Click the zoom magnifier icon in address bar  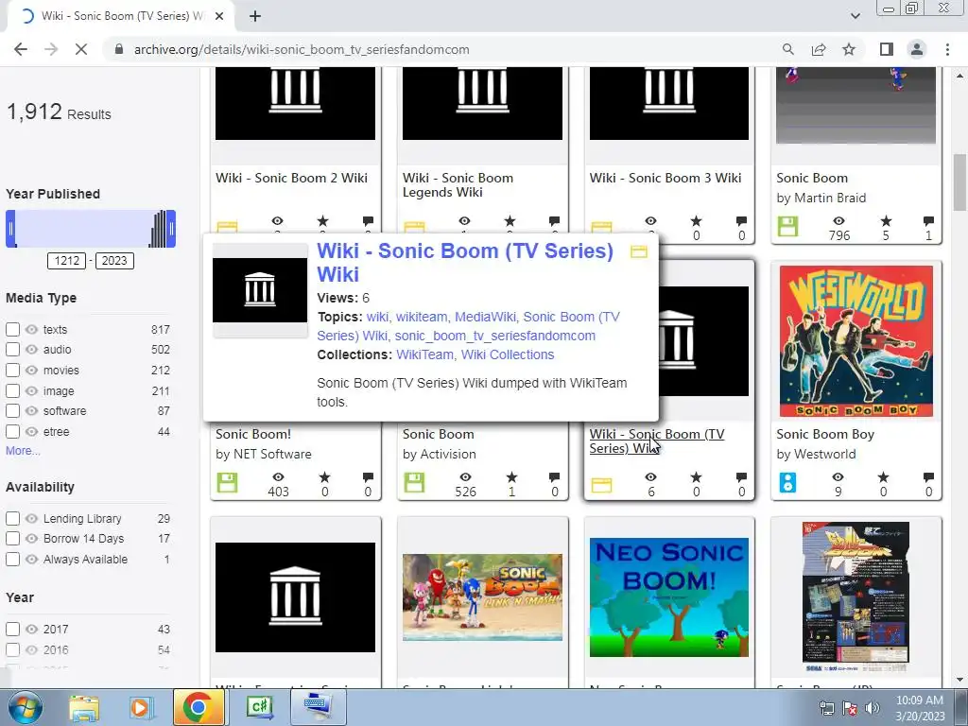(x=788, y=49)
